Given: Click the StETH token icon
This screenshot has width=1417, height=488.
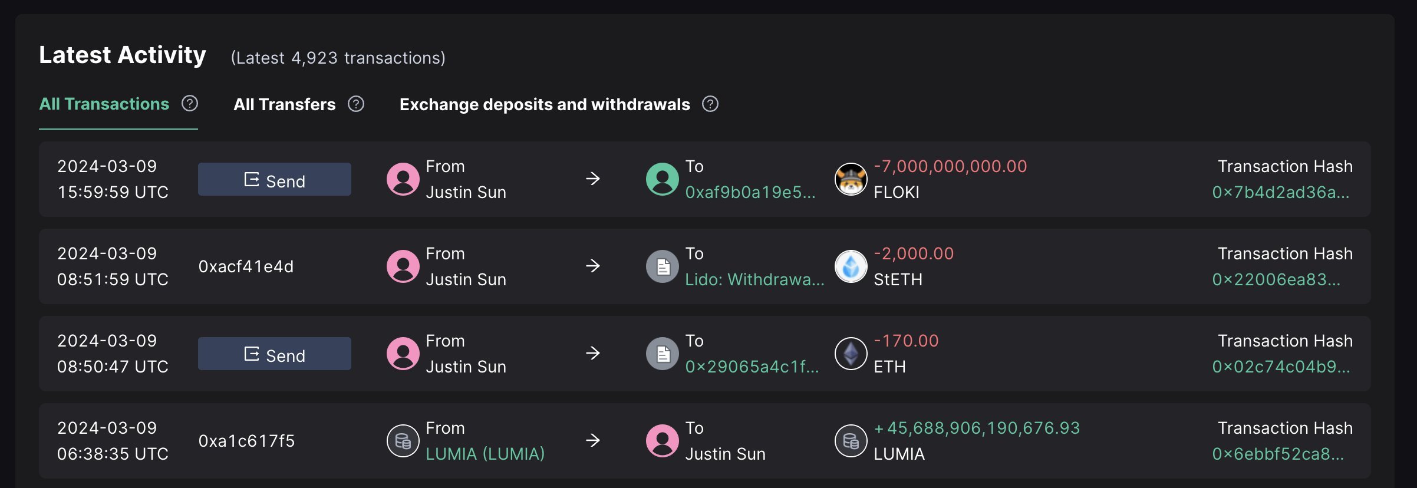Looking at the screenshot, I should coord(851,266).
